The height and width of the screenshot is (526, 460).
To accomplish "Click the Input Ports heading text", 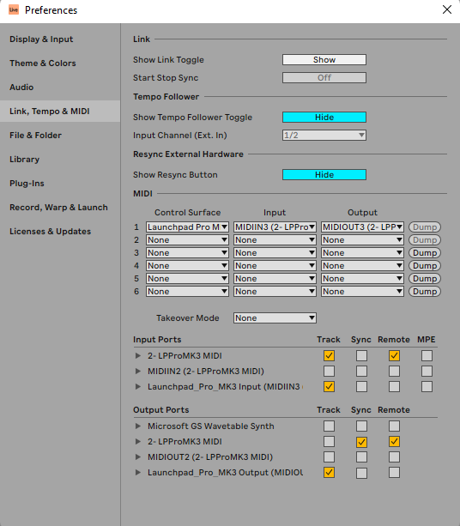I will coord(157,340).
